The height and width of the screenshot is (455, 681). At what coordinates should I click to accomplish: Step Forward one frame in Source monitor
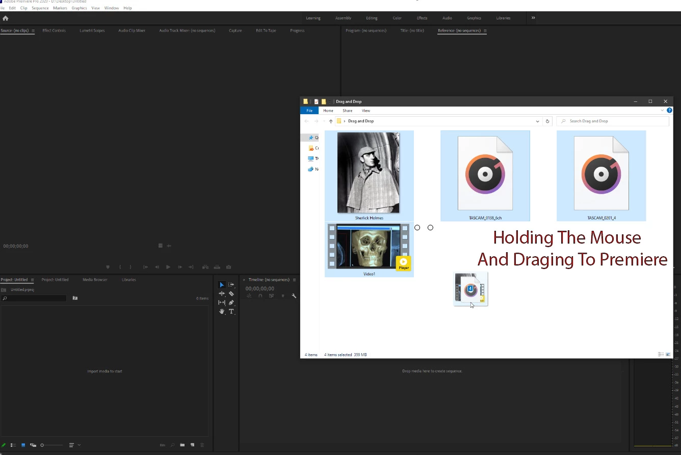(179, 267)
